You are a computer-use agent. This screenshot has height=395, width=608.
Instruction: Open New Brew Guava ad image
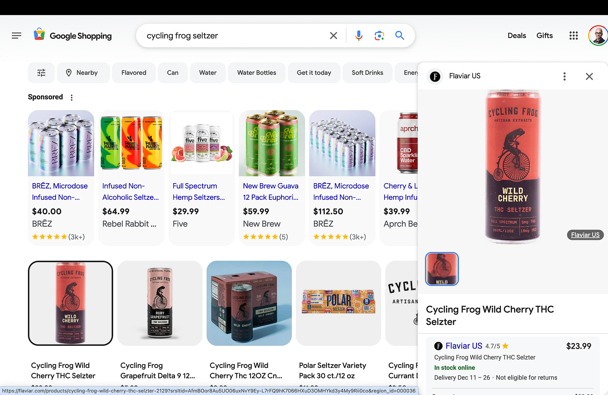click(x=272, y=143)
